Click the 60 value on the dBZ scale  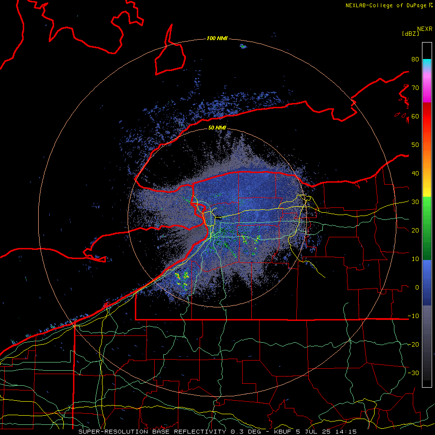point(415,116)
